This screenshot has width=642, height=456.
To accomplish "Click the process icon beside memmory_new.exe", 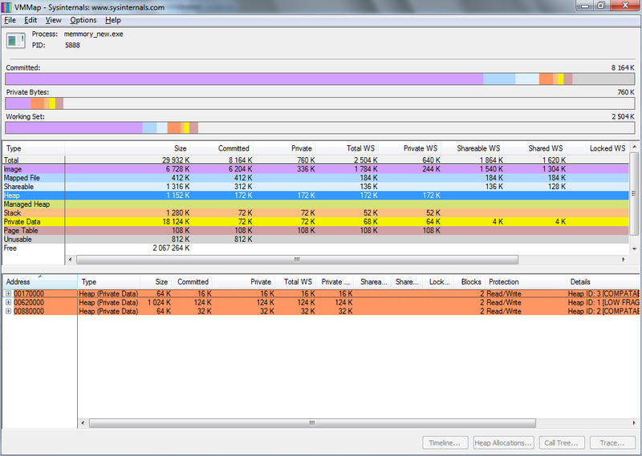I will [15, 41].
